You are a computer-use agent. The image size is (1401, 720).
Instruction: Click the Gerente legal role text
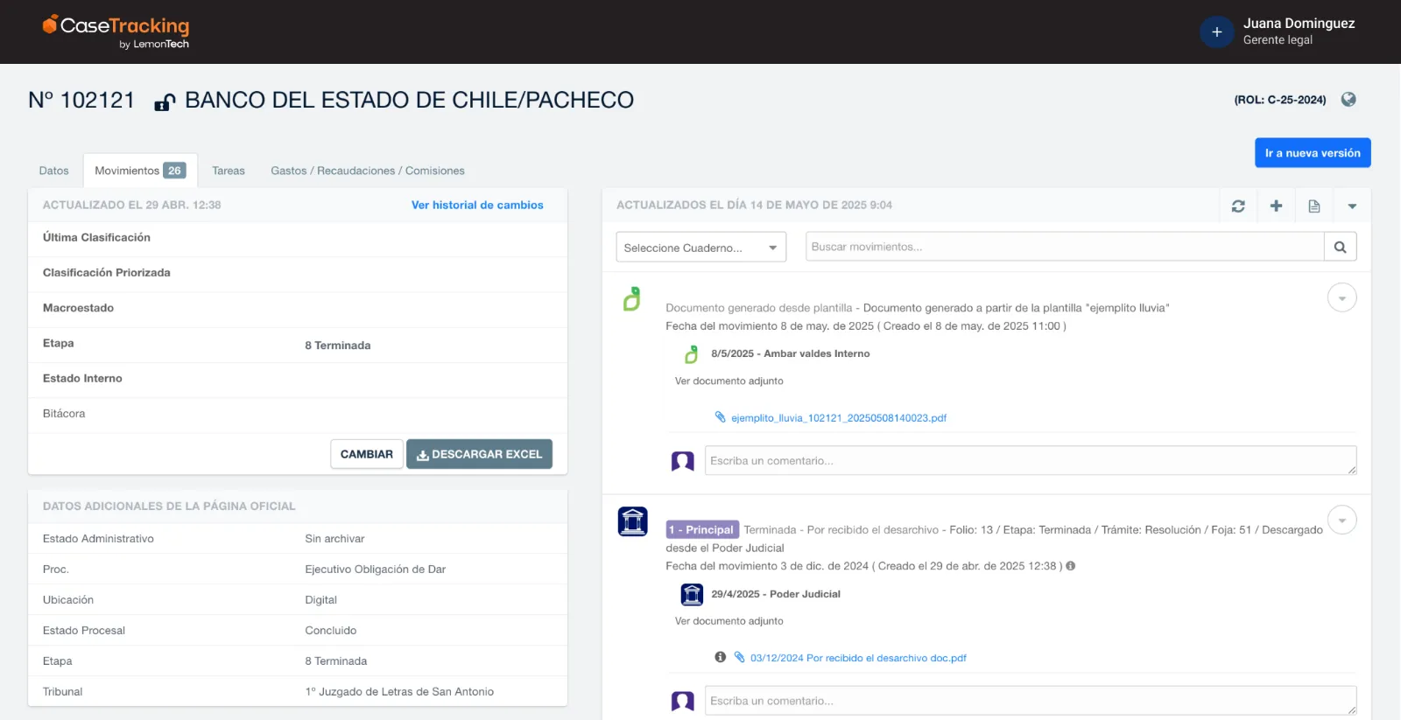[1278, 40]
